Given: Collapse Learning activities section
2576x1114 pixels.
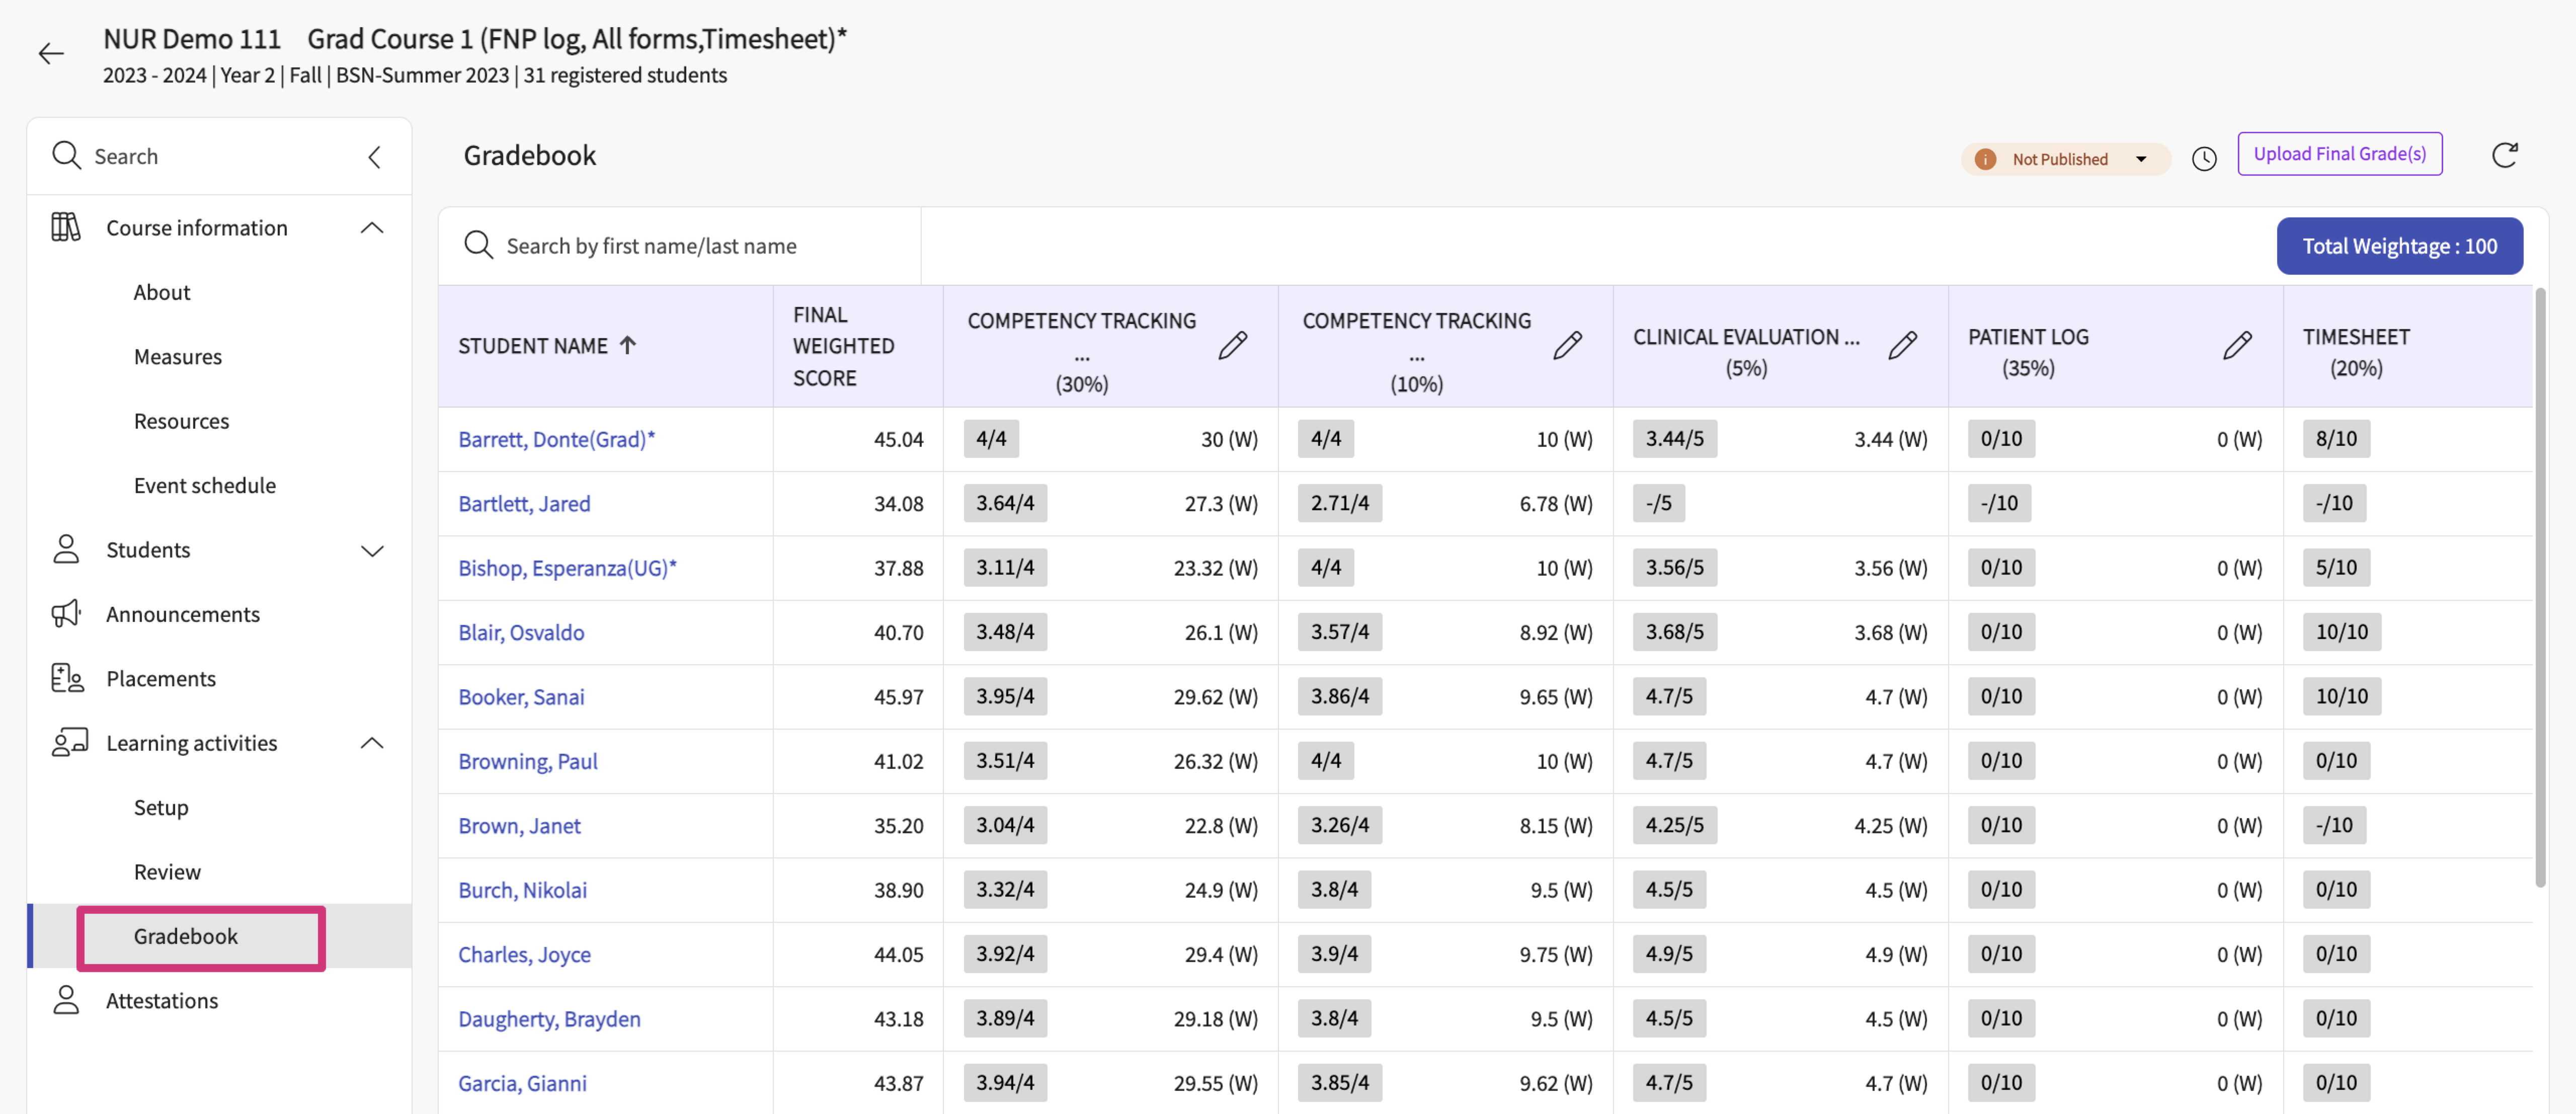Looking at the screenshot, I should coord(372,743).
